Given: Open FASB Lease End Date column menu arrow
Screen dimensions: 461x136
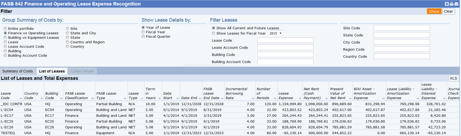Looking at the screenshot, I should click(x=222, y=98).
